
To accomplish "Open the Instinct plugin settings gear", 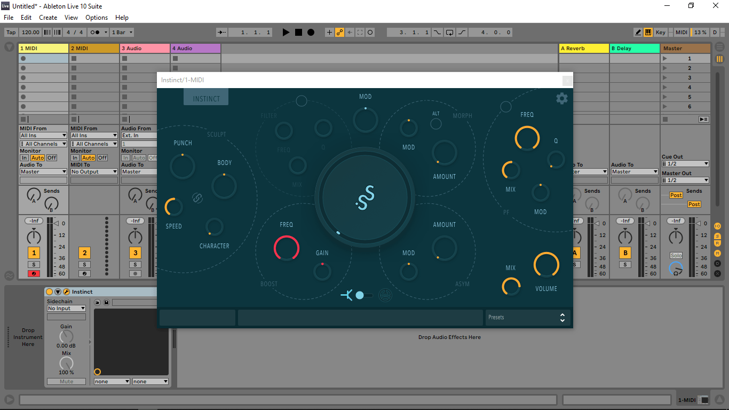I will (561, 98).
